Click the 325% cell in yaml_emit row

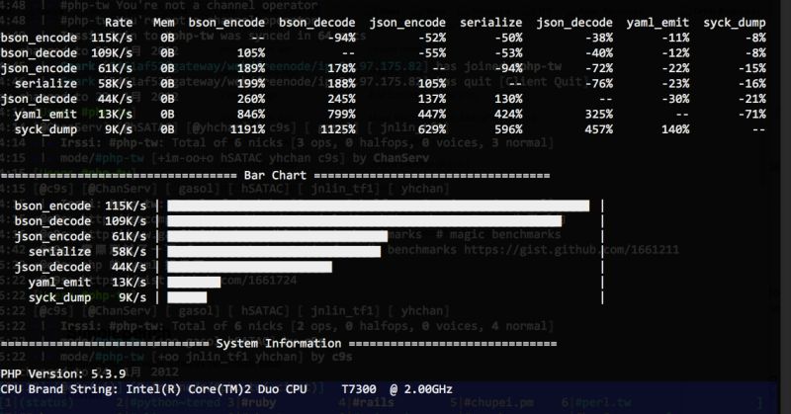(x=599, y=115)
